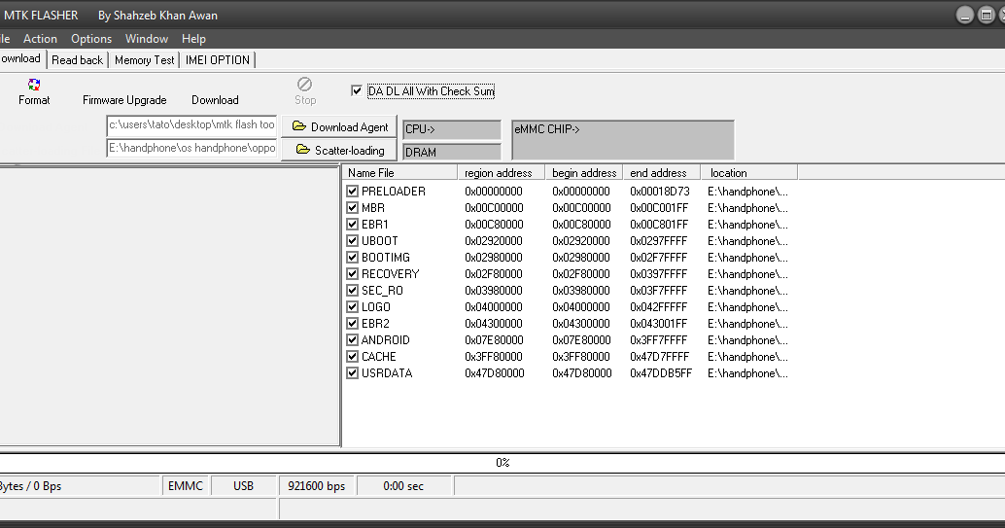The height and width of the screenshot is (528, 1005).
Task: Select region address 0x3FF80000 of CACHE
Action: tap(494, 357)
